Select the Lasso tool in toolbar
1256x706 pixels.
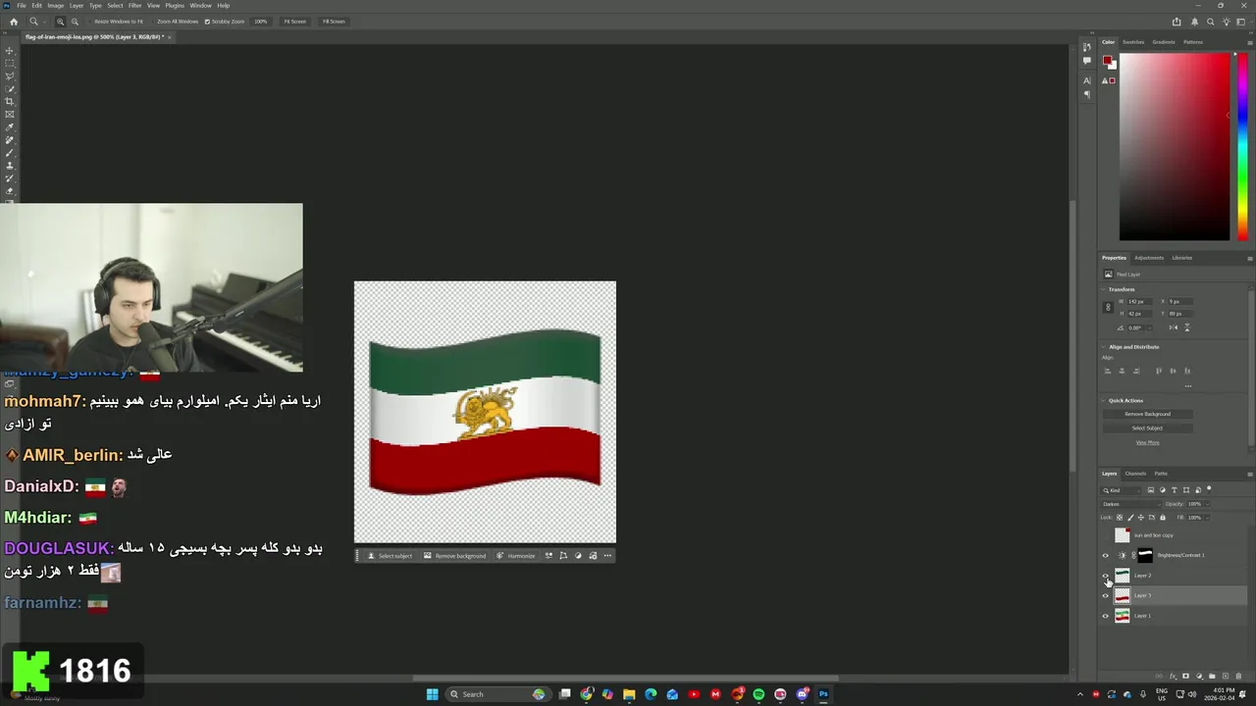coord(10,76)
